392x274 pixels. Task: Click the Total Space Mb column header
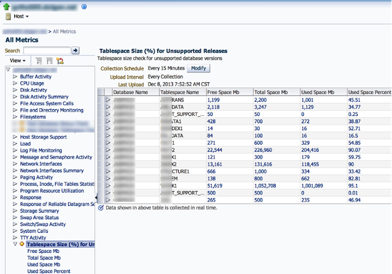[276, 92]
